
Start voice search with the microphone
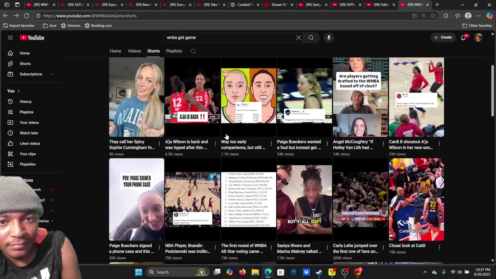[329, 38]
